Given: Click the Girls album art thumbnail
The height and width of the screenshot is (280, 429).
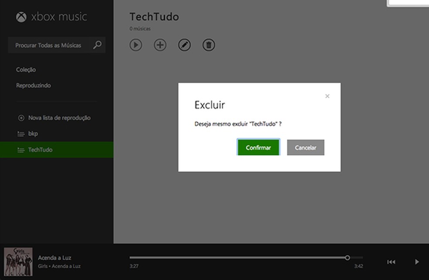Looking at the screenshot, I should click(18, 262).
